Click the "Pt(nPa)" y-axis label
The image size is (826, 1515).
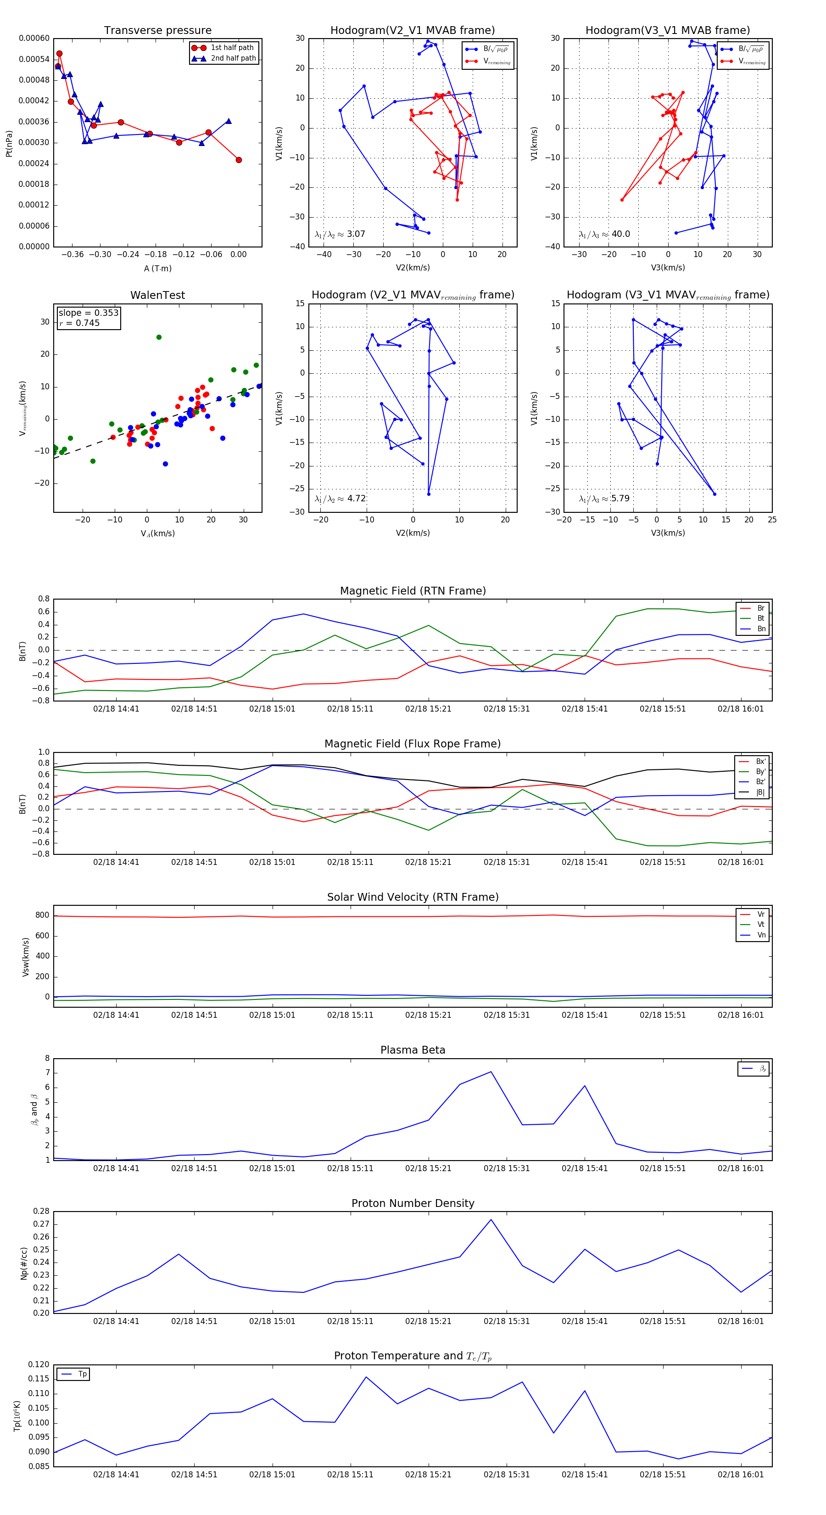pyautogui.click(x=9, y=144)
